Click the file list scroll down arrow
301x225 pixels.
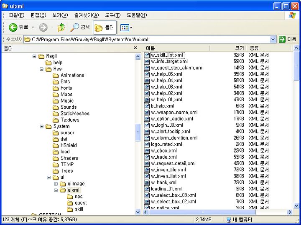tap(296, 206)
